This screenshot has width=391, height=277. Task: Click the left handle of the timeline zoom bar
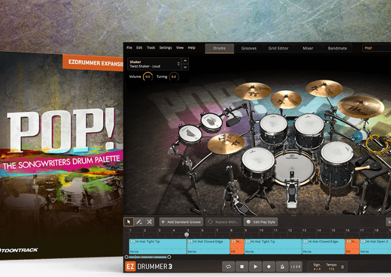tap(126, 257)
